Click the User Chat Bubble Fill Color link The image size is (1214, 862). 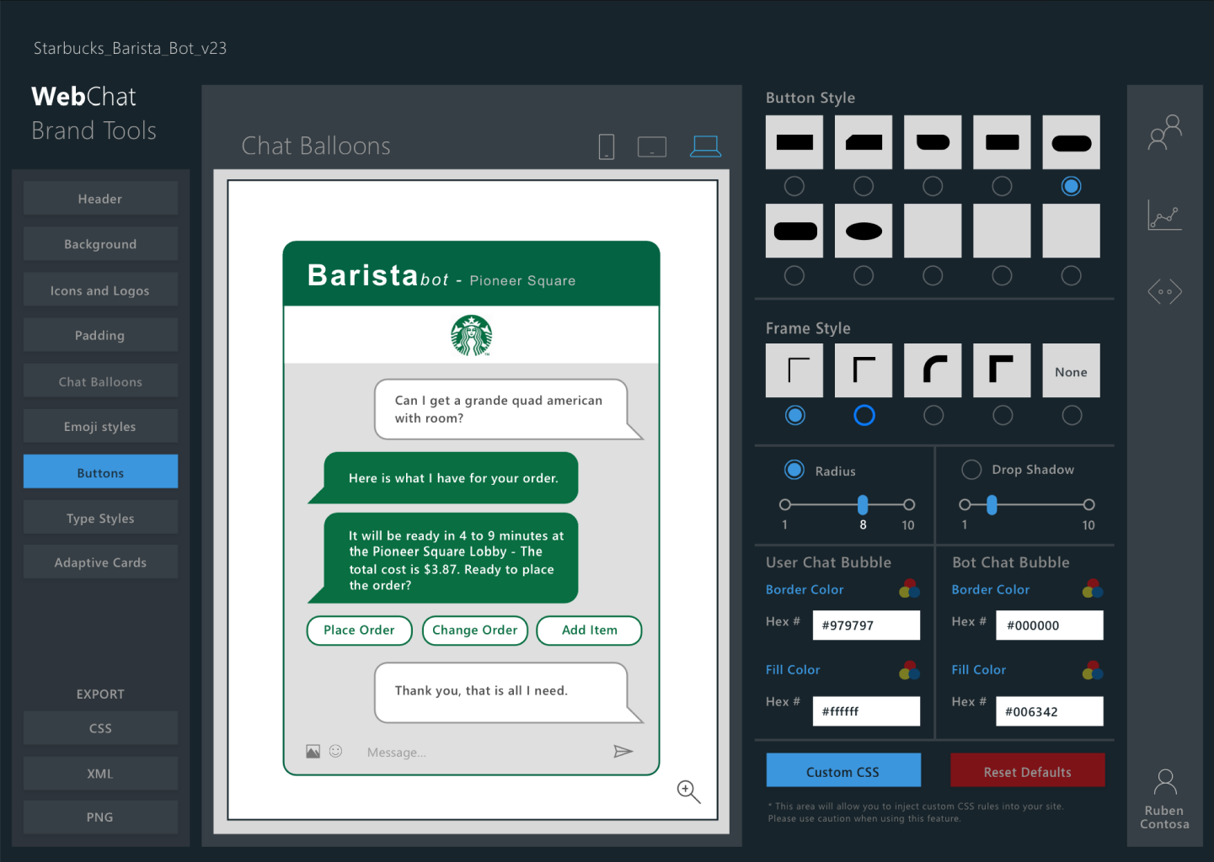coord(793,670)
